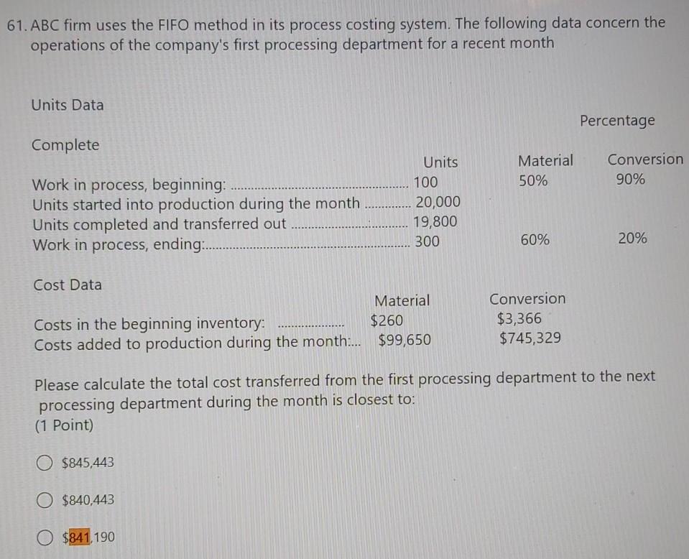Click the Material column header
Image resolution: width=689 pixels, height=559 pixels.
[546, 160]
